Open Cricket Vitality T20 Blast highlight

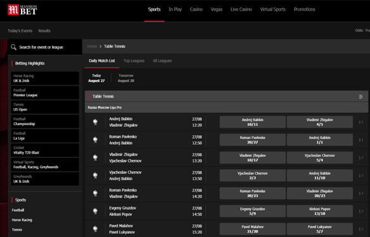(45, 150)
